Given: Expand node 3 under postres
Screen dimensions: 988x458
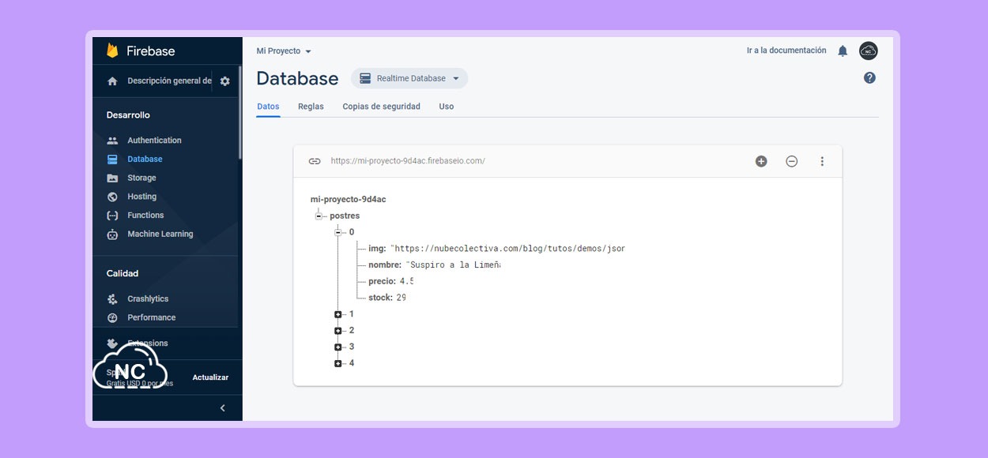Looking at the screenshot, I should pyautogui.click(x=338, y=347).
